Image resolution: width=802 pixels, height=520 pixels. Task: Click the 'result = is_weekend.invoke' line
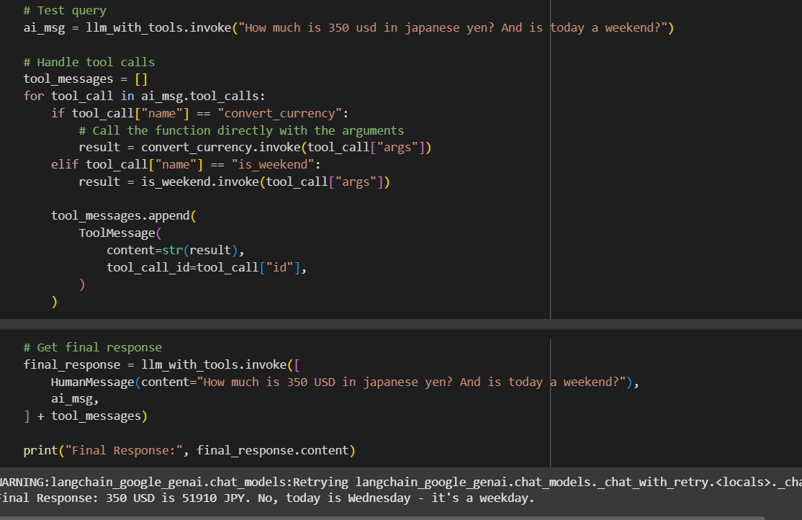tap(234, 181)
